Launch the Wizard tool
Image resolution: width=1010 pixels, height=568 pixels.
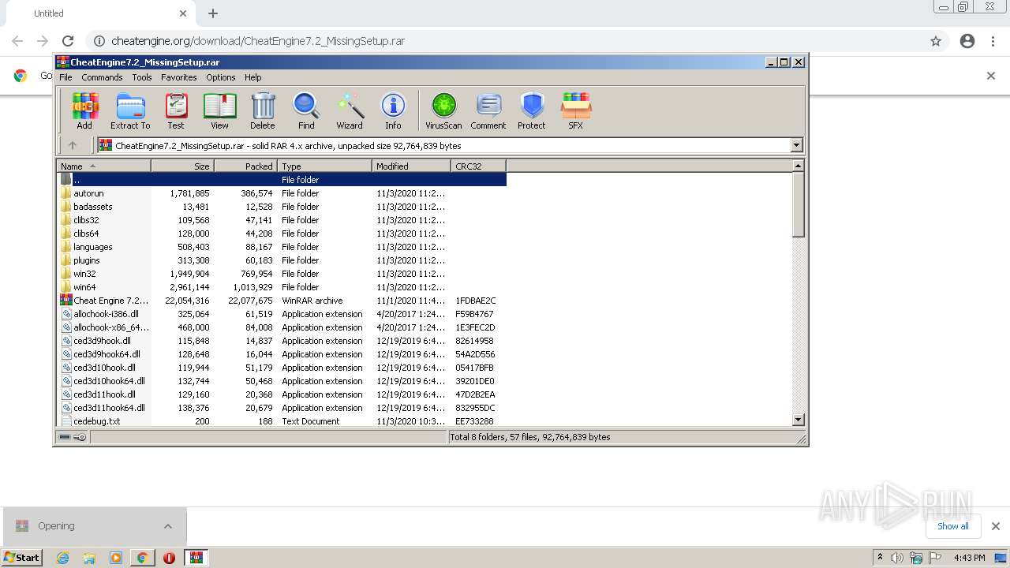[x=350, y=110]
